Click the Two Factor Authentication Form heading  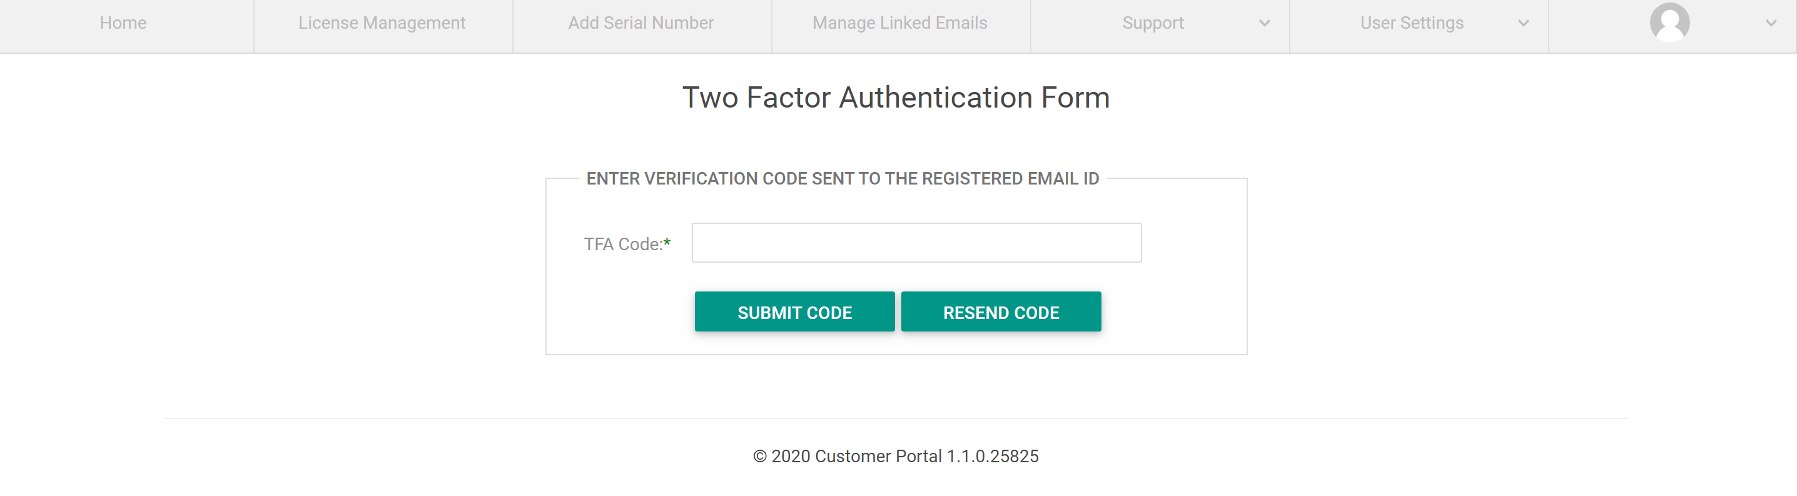pos(896,98)
